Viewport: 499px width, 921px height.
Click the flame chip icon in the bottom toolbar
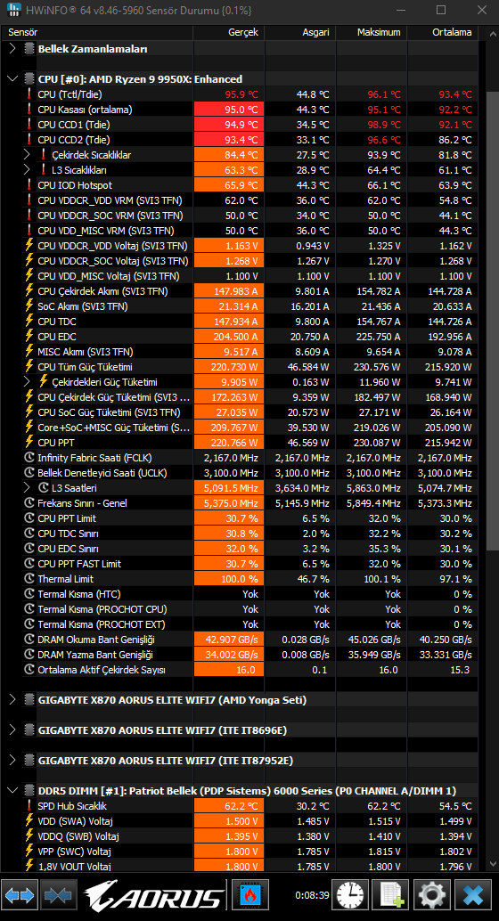point(250,894)
